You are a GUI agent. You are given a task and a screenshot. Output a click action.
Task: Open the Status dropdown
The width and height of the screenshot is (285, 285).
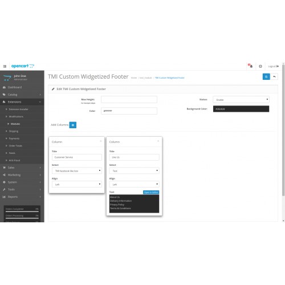[241, 100]
